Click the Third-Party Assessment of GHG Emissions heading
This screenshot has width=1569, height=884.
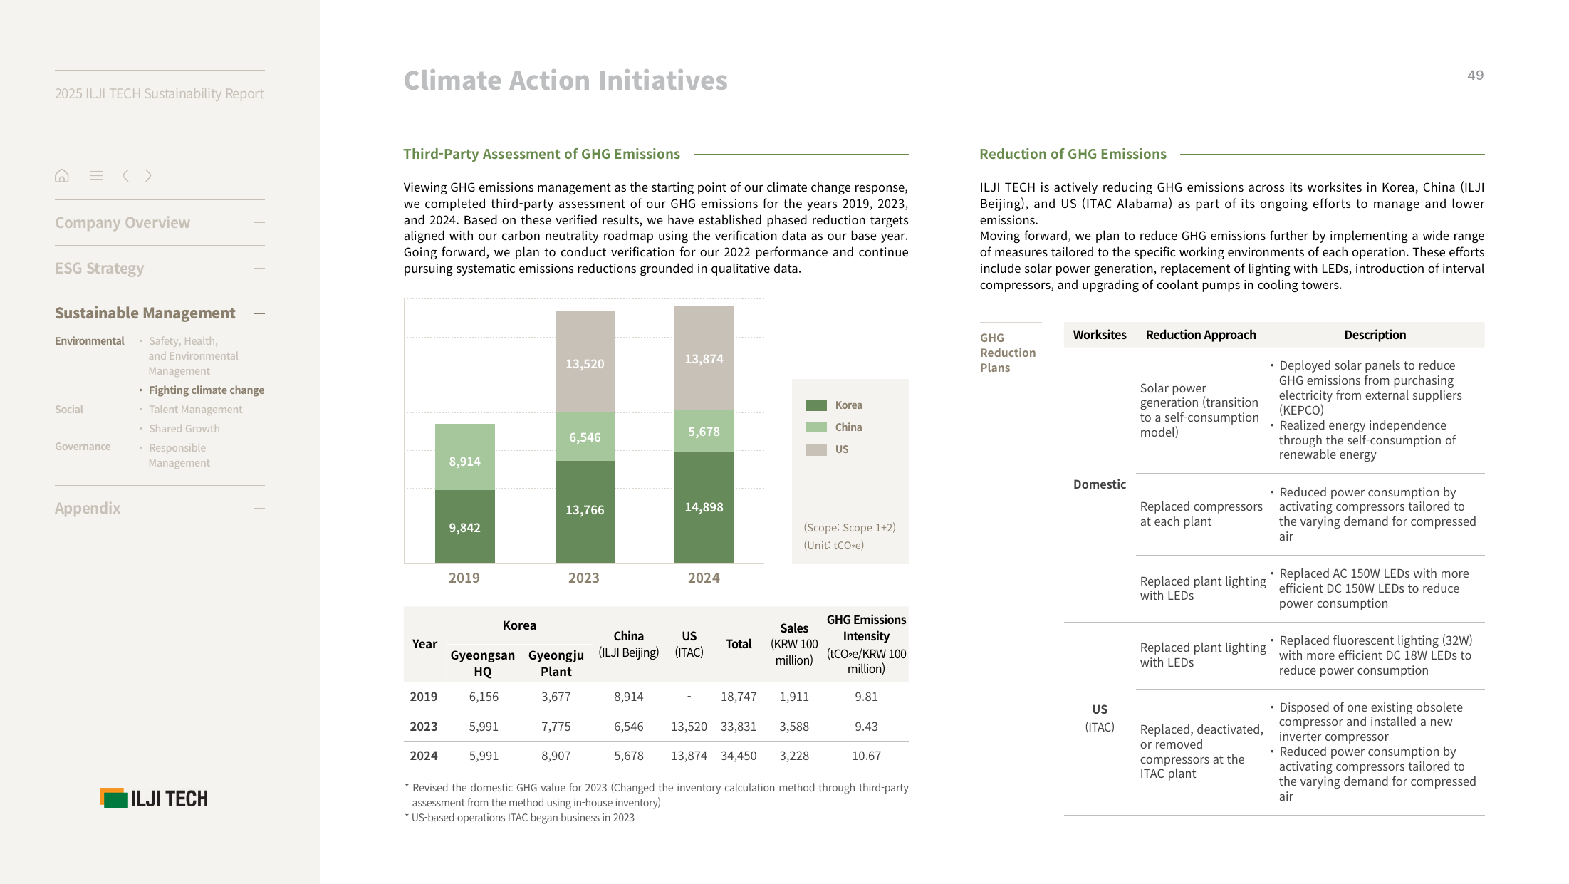tap(541, 154)
